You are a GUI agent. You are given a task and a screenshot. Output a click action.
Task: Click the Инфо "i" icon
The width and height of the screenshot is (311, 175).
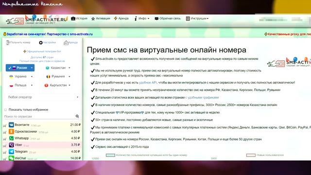pyautogui.click(x=136, y=18)
